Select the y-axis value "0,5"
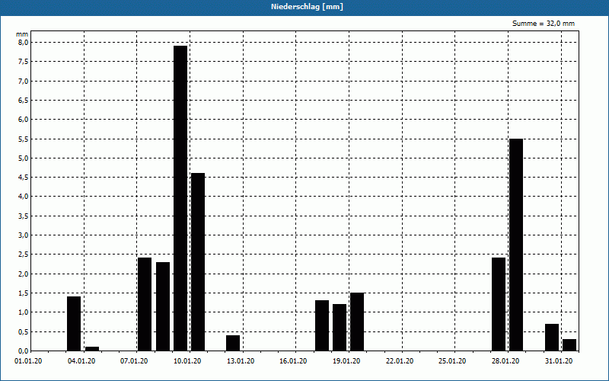Viewport: 609px width, 381px height. tap(24, 331)
